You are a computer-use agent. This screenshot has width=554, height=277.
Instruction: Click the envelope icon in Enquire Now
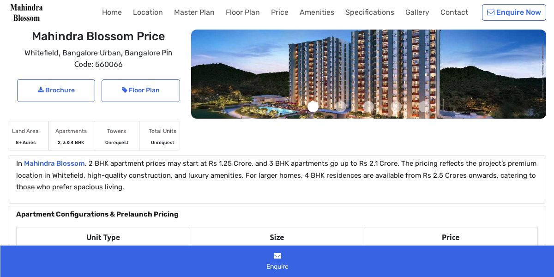(491, 12)
